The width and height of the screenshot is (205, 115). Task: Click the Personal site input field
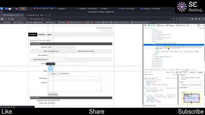[x=75, y=78]
